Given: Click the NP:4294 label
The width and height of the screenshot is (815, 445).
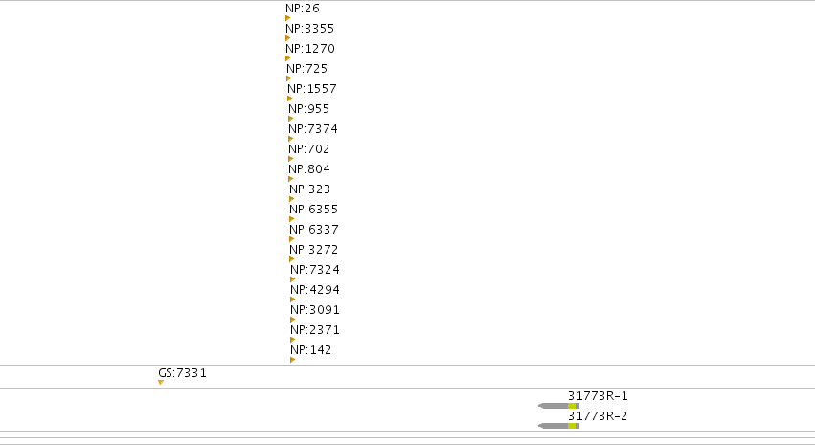Looking at the screenshot, I should 315,290.
